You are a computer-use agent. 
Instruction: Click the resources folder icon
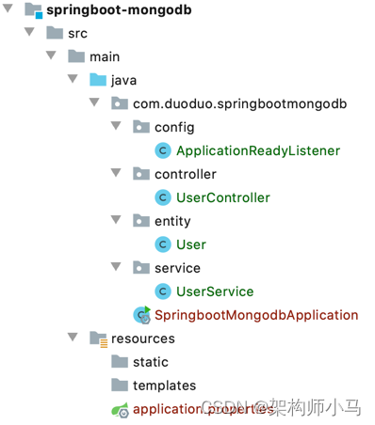pos(99,339)
